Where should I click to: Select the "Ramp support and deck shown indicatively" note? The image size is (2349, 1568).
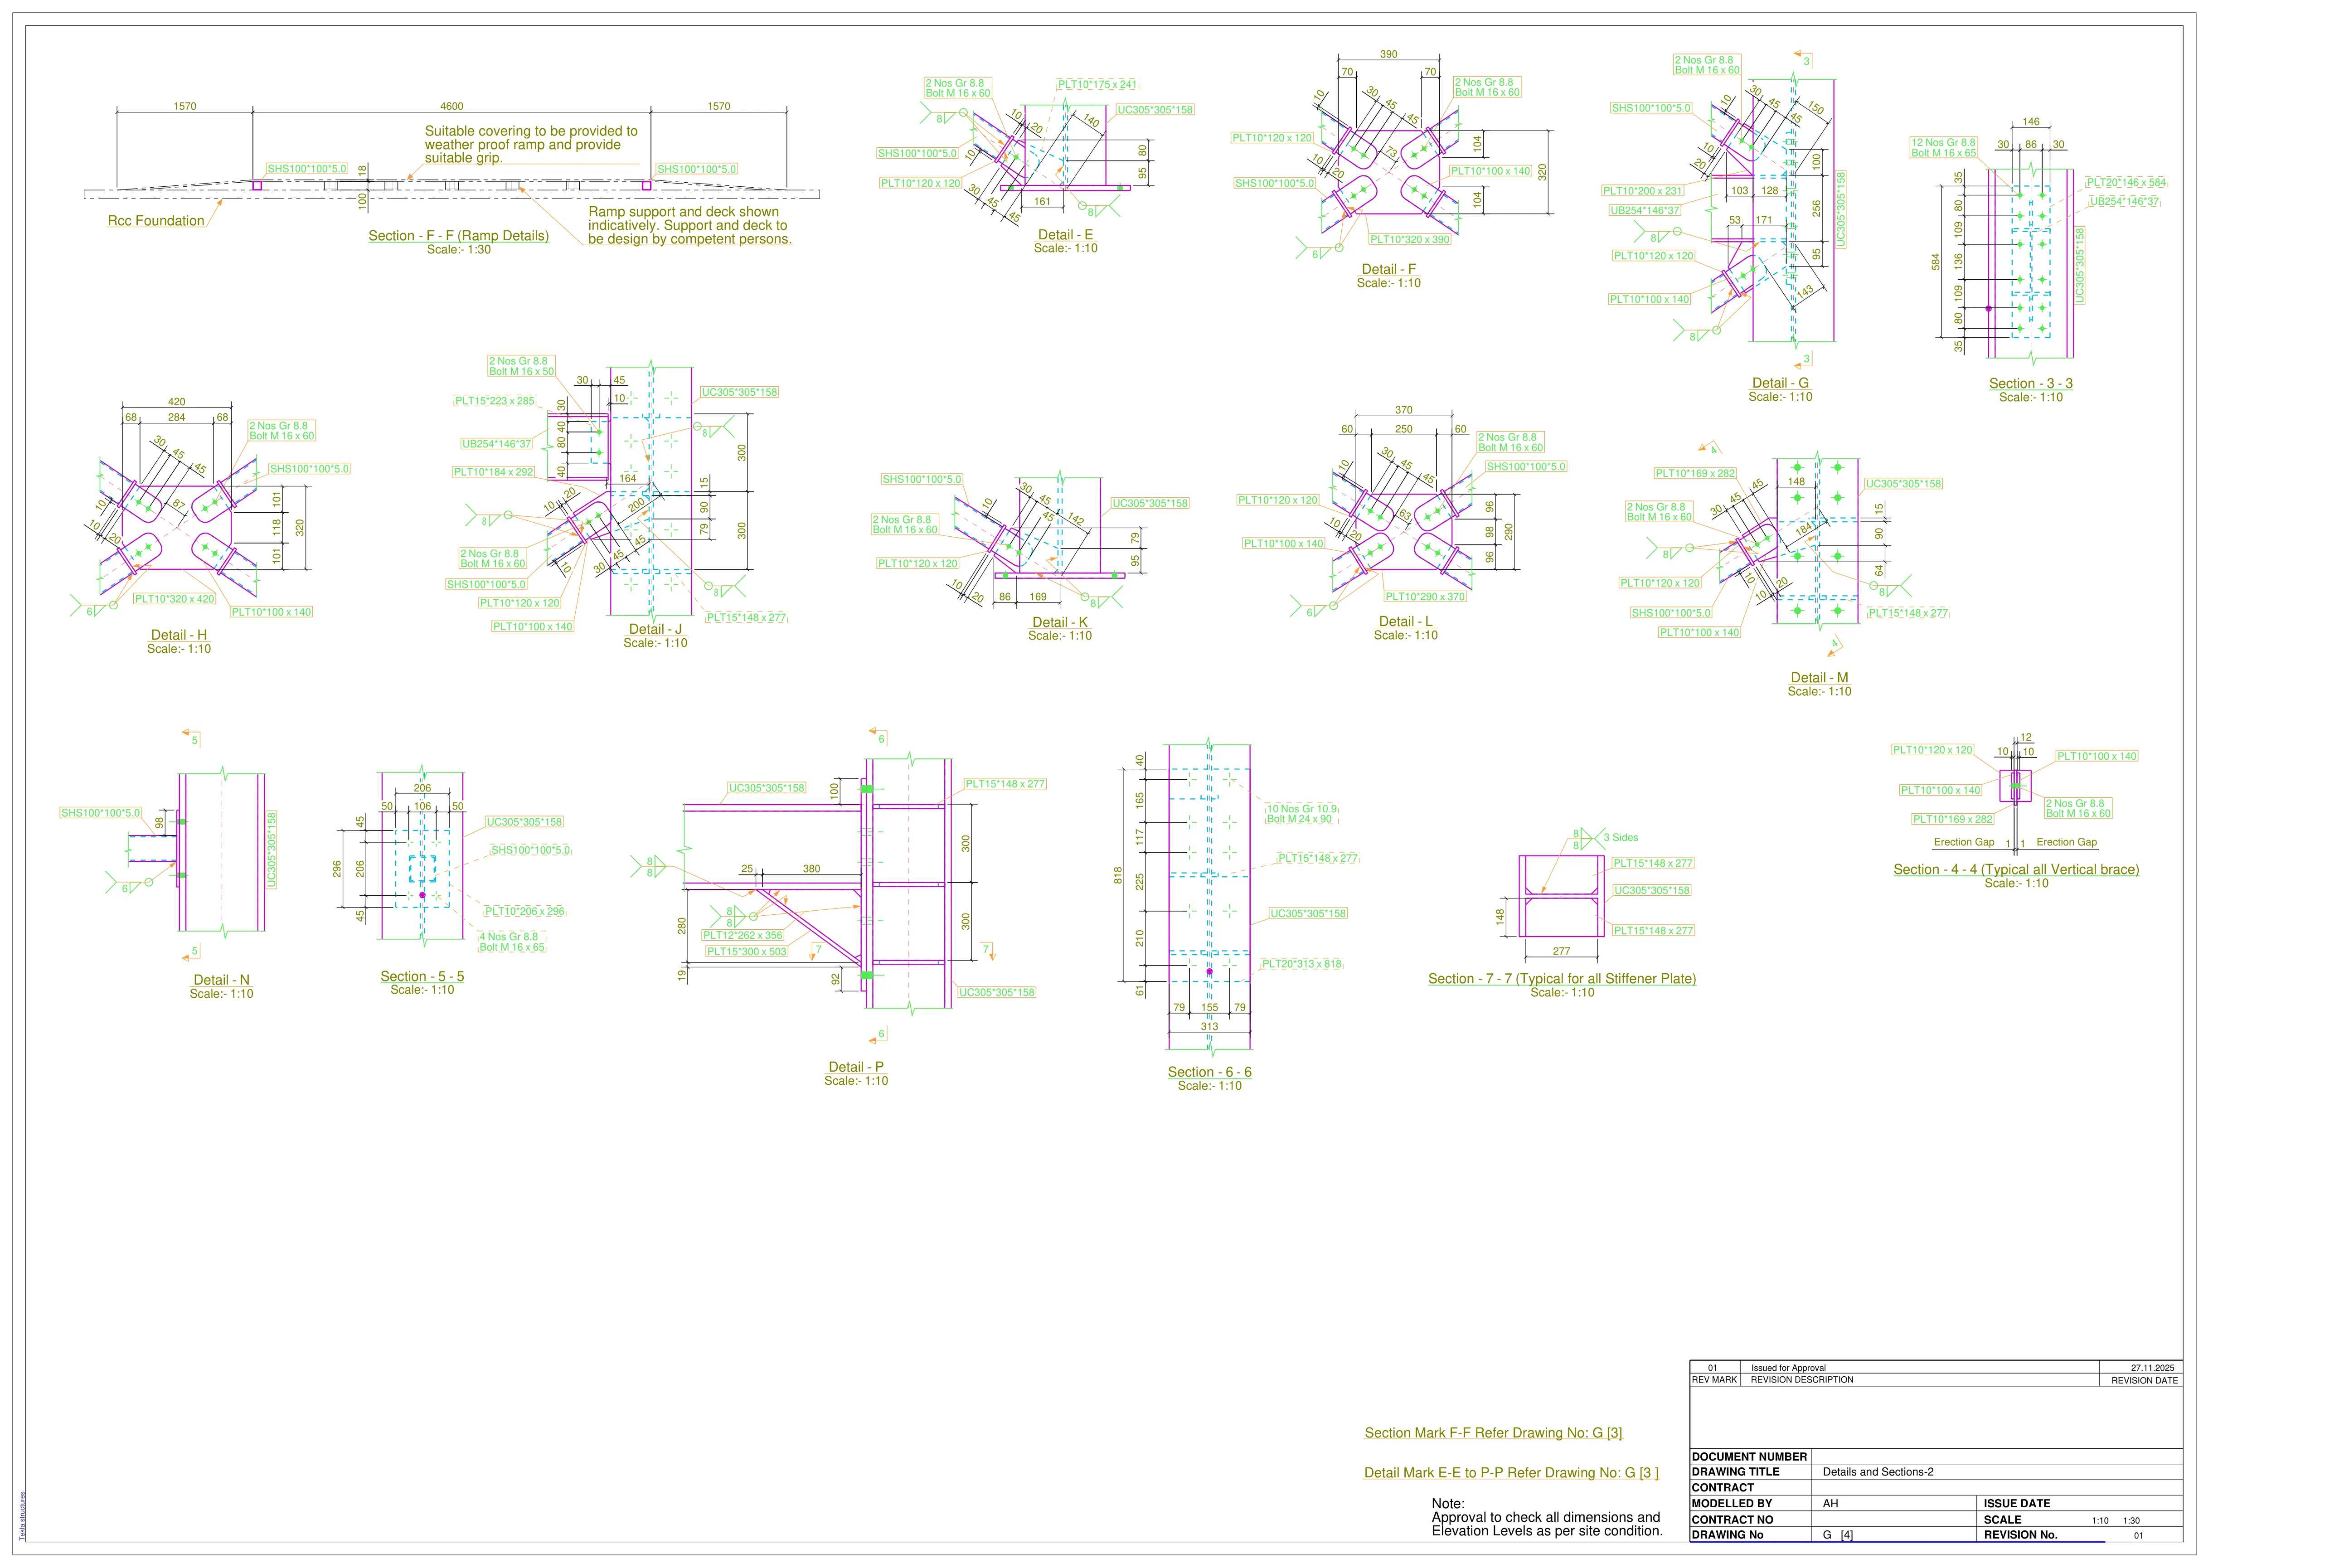(x=689, y=226)
